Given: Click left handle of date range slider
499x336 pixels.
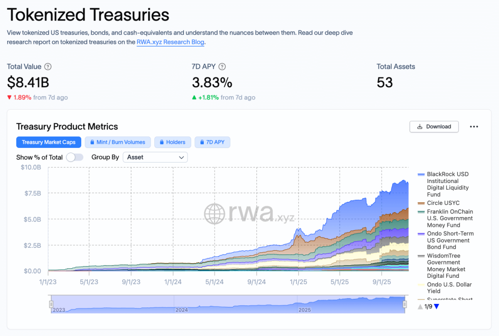Looking at the screenshot, I should click(x=51, y=304).
